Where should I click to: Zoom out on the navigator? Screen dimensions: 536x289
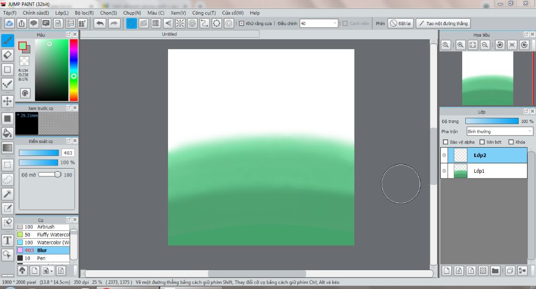[x=485, y=45]
